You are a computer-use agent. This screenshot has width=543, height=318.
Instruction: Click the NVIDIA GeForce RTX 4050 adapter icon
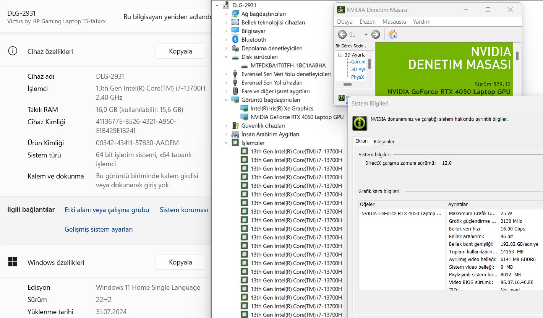245,117
